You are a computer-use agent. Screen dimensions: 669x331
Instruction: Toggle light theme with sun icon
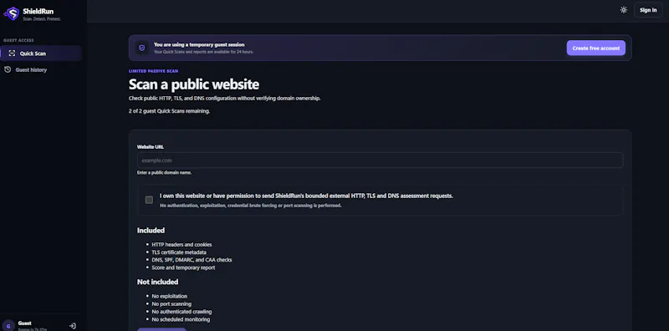click(x=623, y=10)
